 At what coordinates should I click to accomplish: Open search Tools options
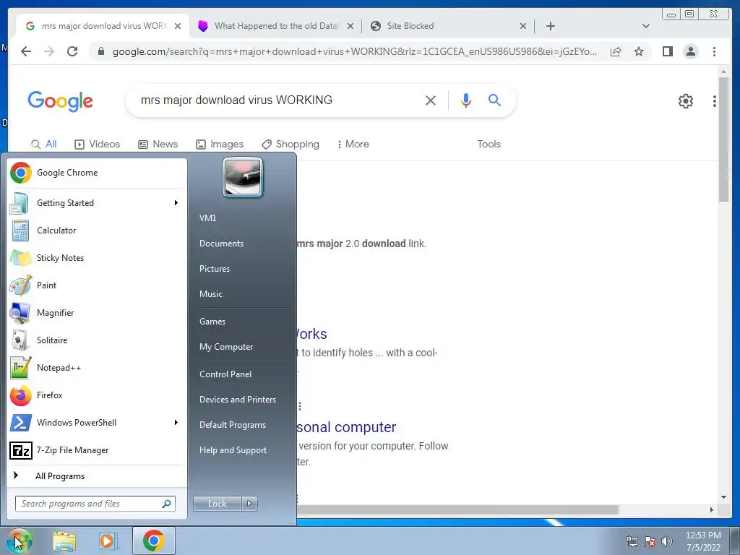click(x=489, y=144)
